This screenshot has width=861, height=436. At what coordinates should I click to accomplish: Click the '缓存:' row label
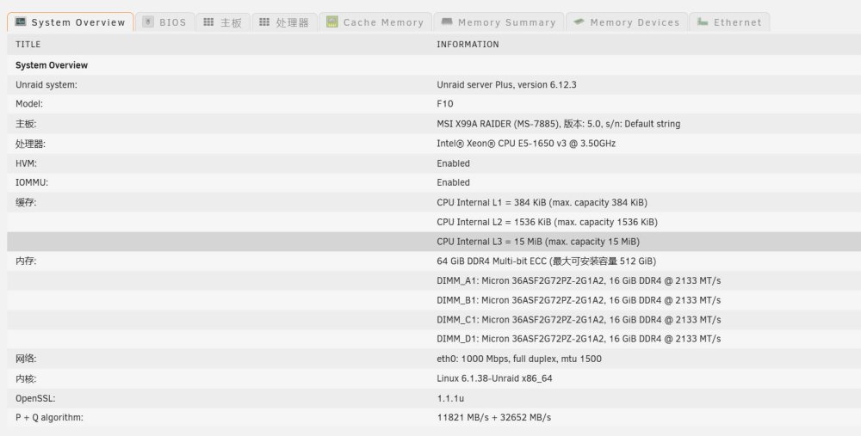coord(26,202)
